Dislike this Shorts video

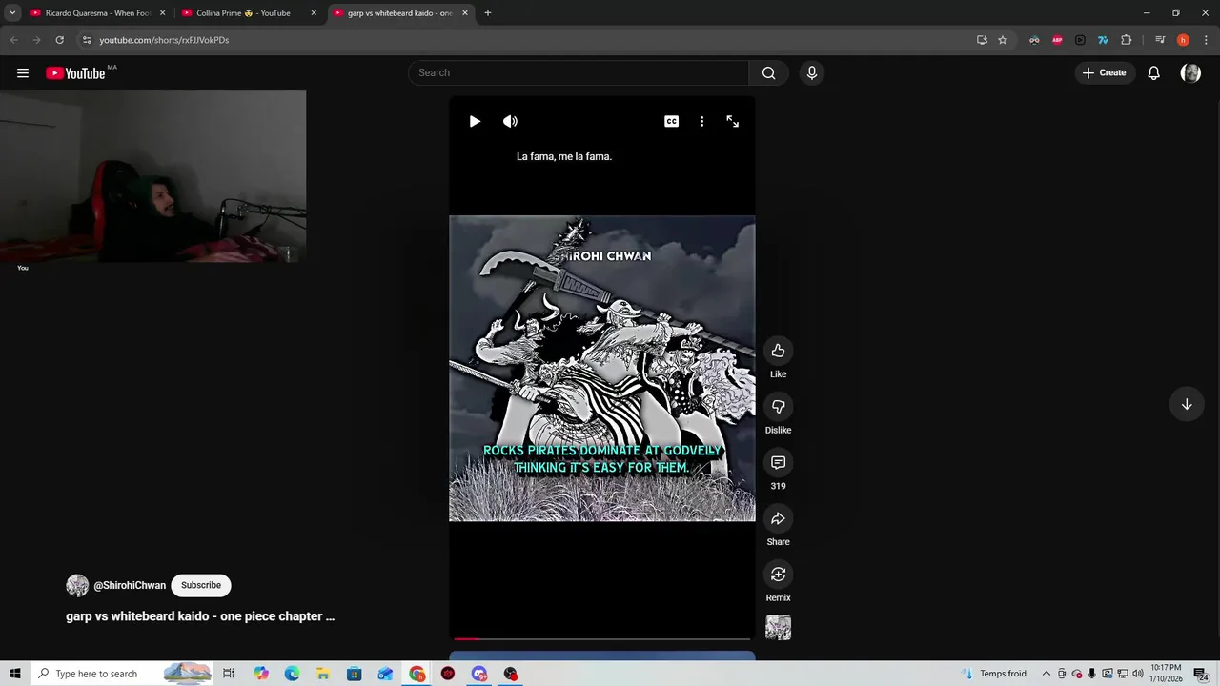(x=778, y=407)
